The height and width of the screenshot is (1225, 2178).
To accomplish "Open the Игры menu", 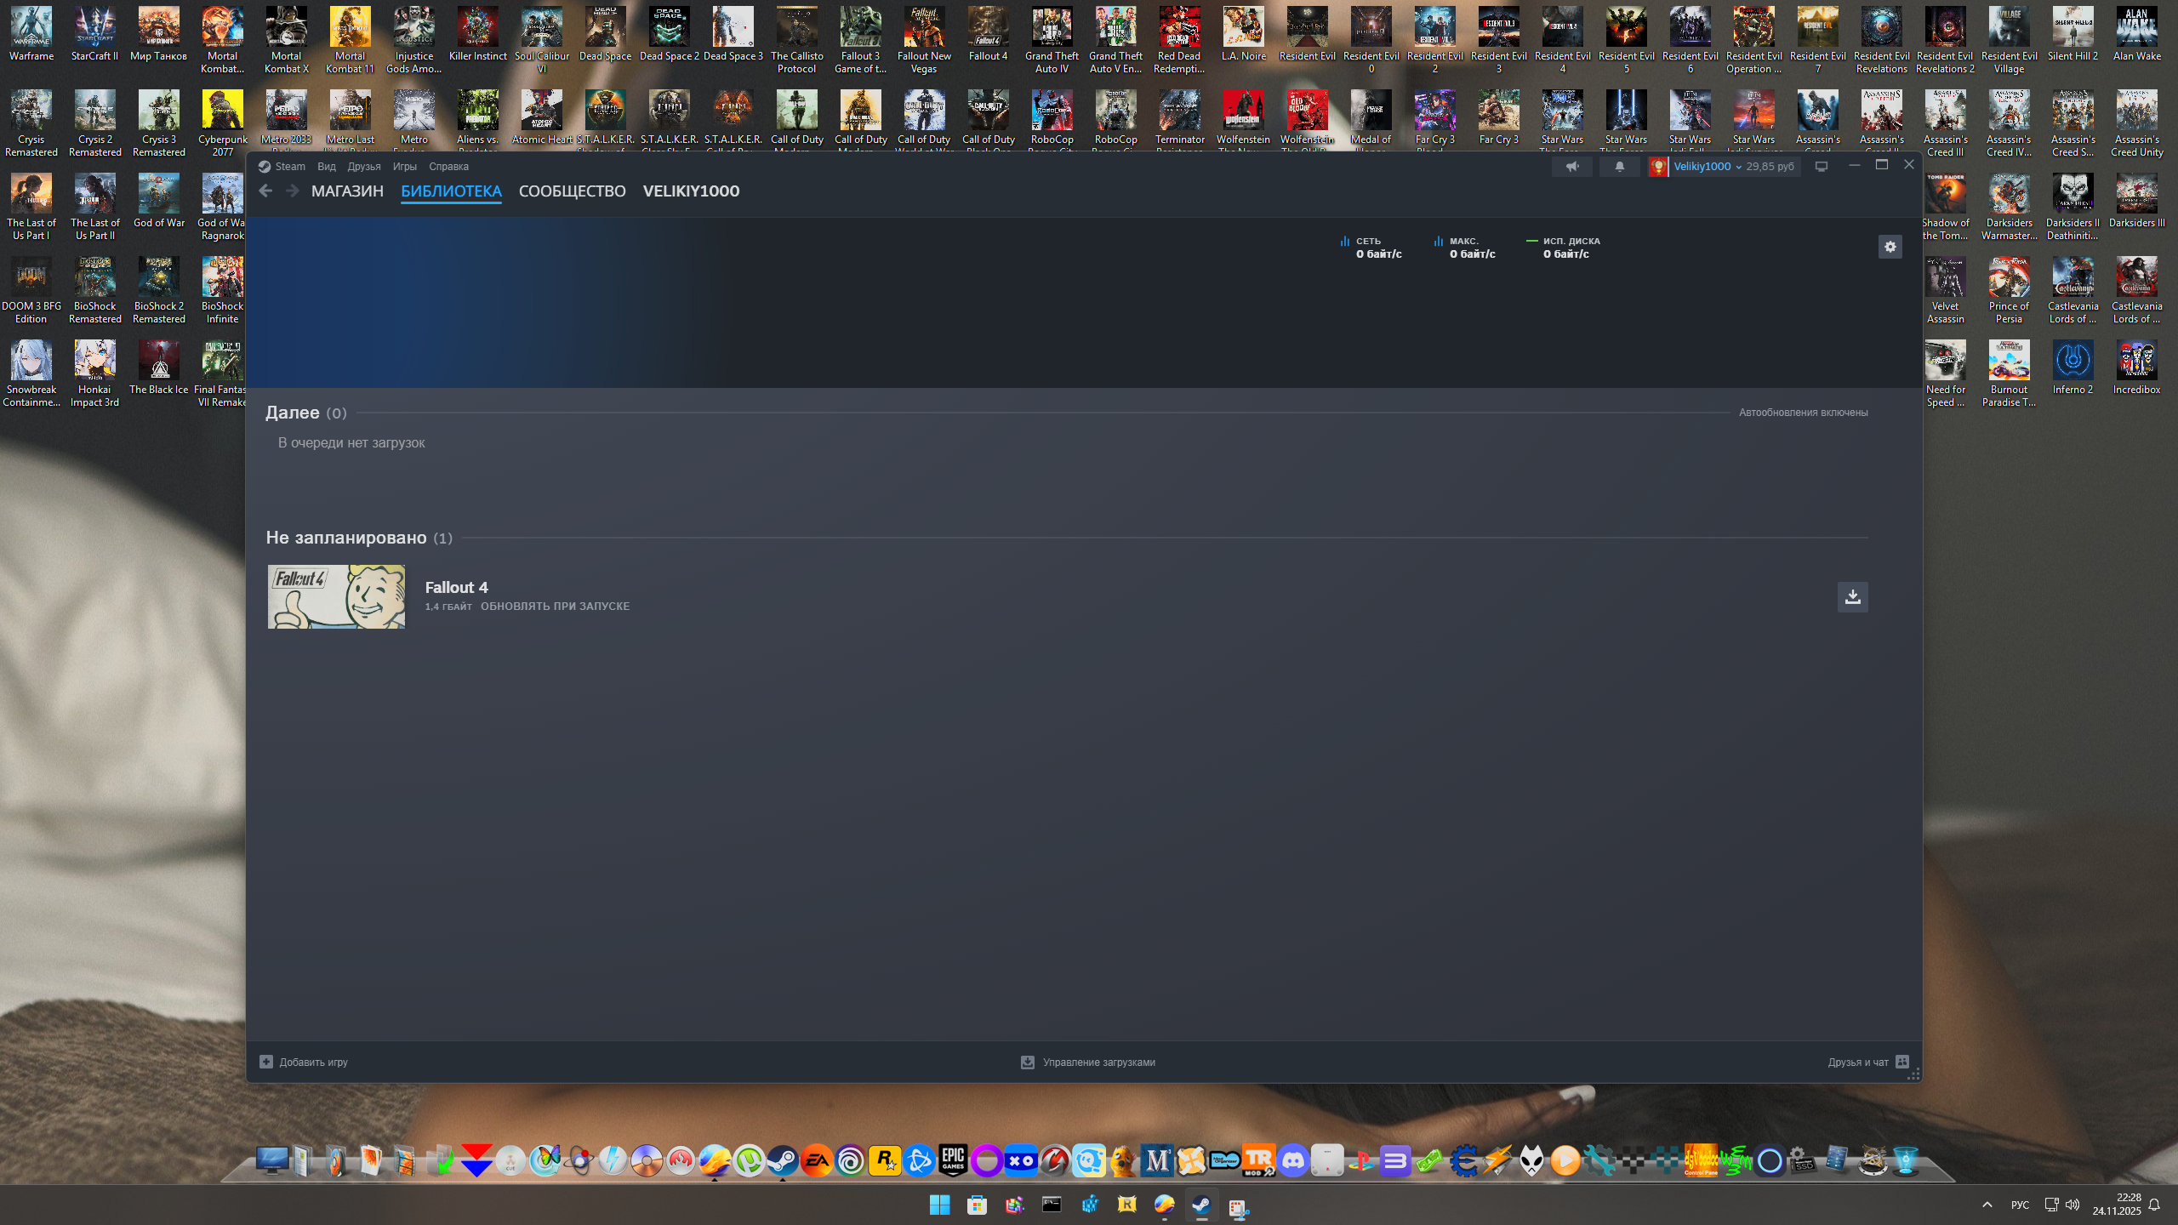I will coord(404,167).
